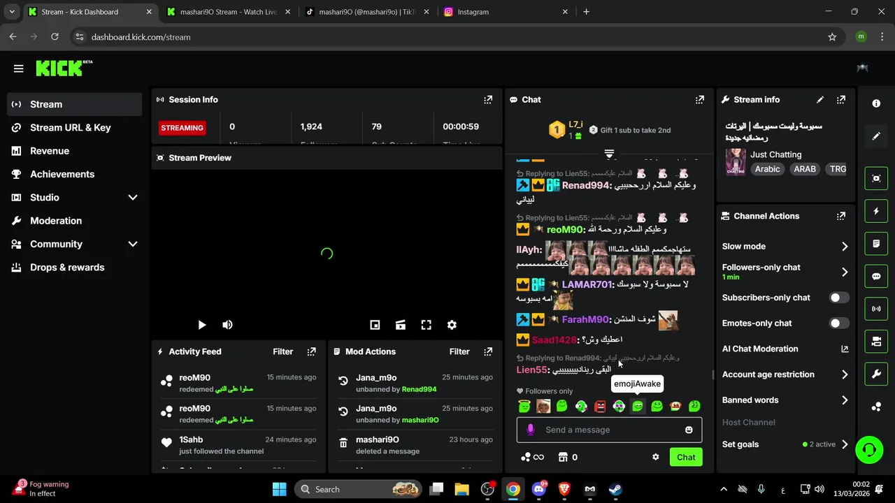Viewport: 895px width, 503px height.
Task: Open chat settings gear next to the Chat button
Action: [655, 457]
